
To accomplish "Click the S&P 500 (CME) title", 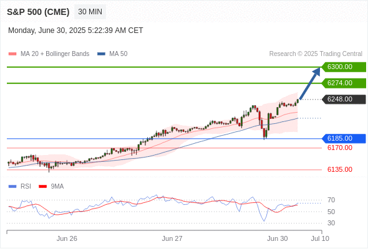I will click(38, 12).
